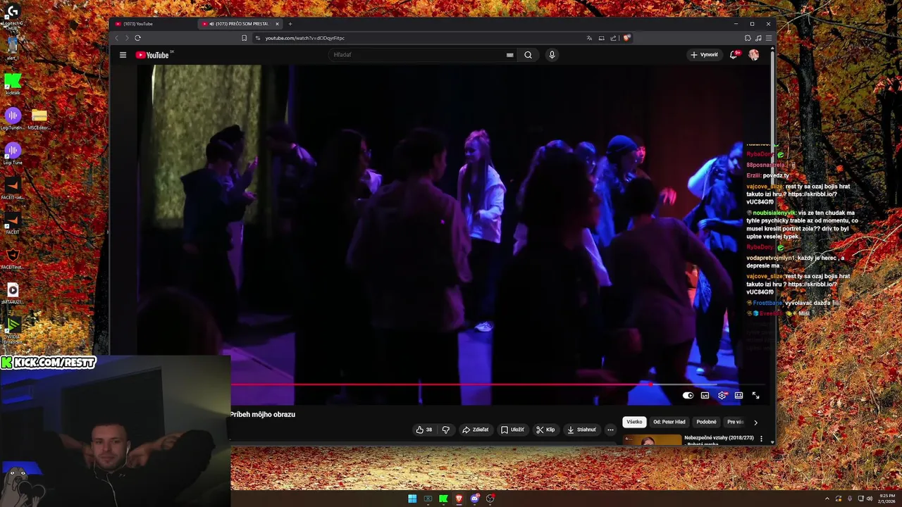Open a new browser tab
This screenshot has width=902, height=507.
(x=290, y=24)
